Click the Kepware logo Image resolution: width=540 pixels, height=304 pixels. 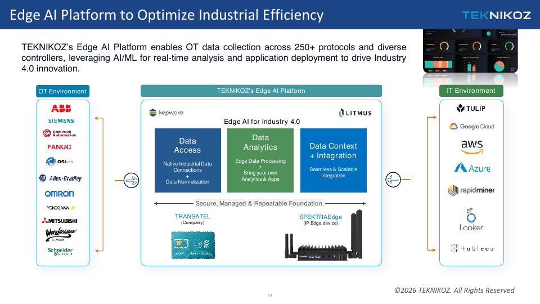coord(166,113)
